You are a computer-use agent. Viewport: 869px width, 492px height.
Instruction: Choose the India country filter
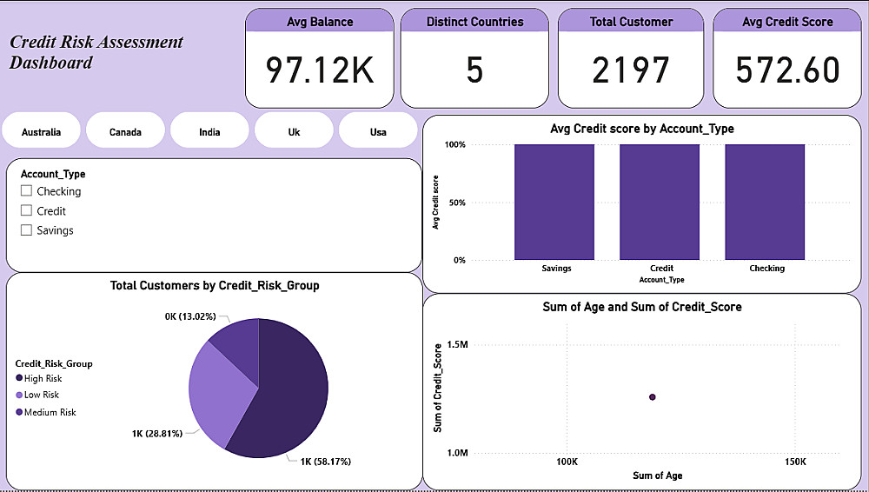pyautogui.click(x=209, y=131)
